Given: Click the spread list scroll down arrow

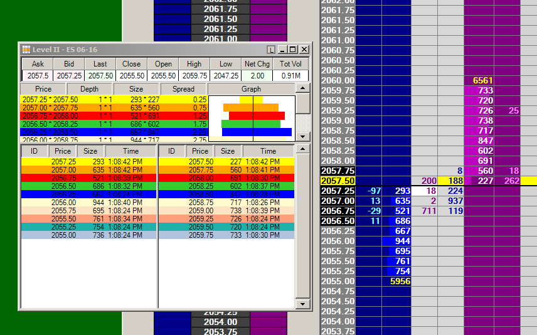Looking at the screenshot, I should click(303, 136).
